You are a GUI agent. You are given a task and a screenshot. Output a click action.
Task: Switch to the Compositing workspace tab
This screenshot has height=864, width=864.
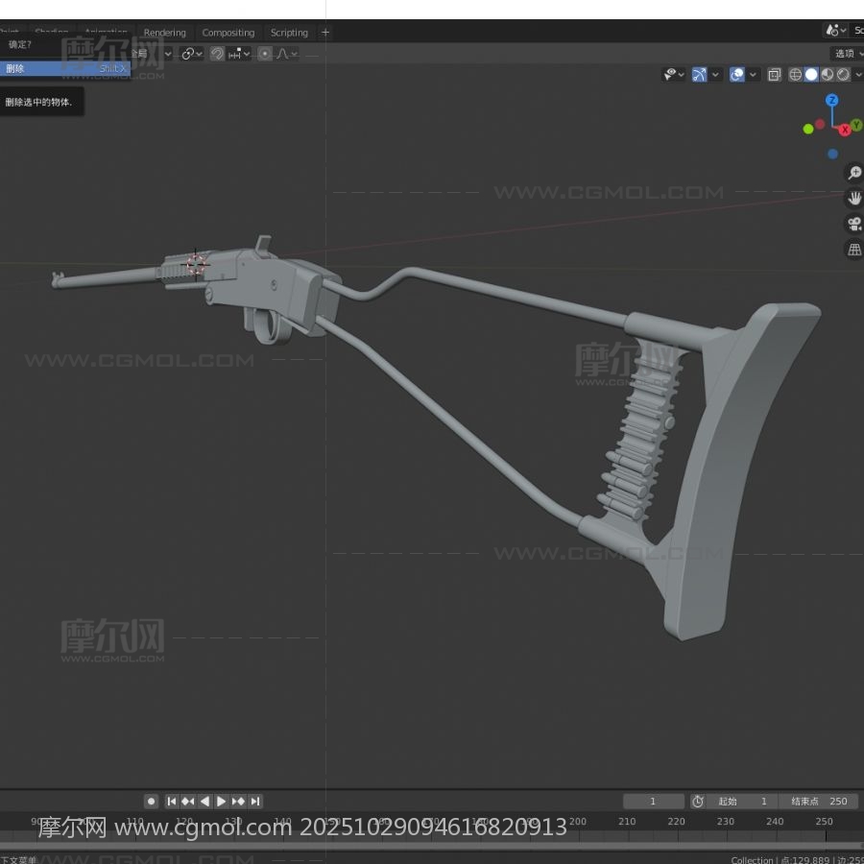[228, 33]
